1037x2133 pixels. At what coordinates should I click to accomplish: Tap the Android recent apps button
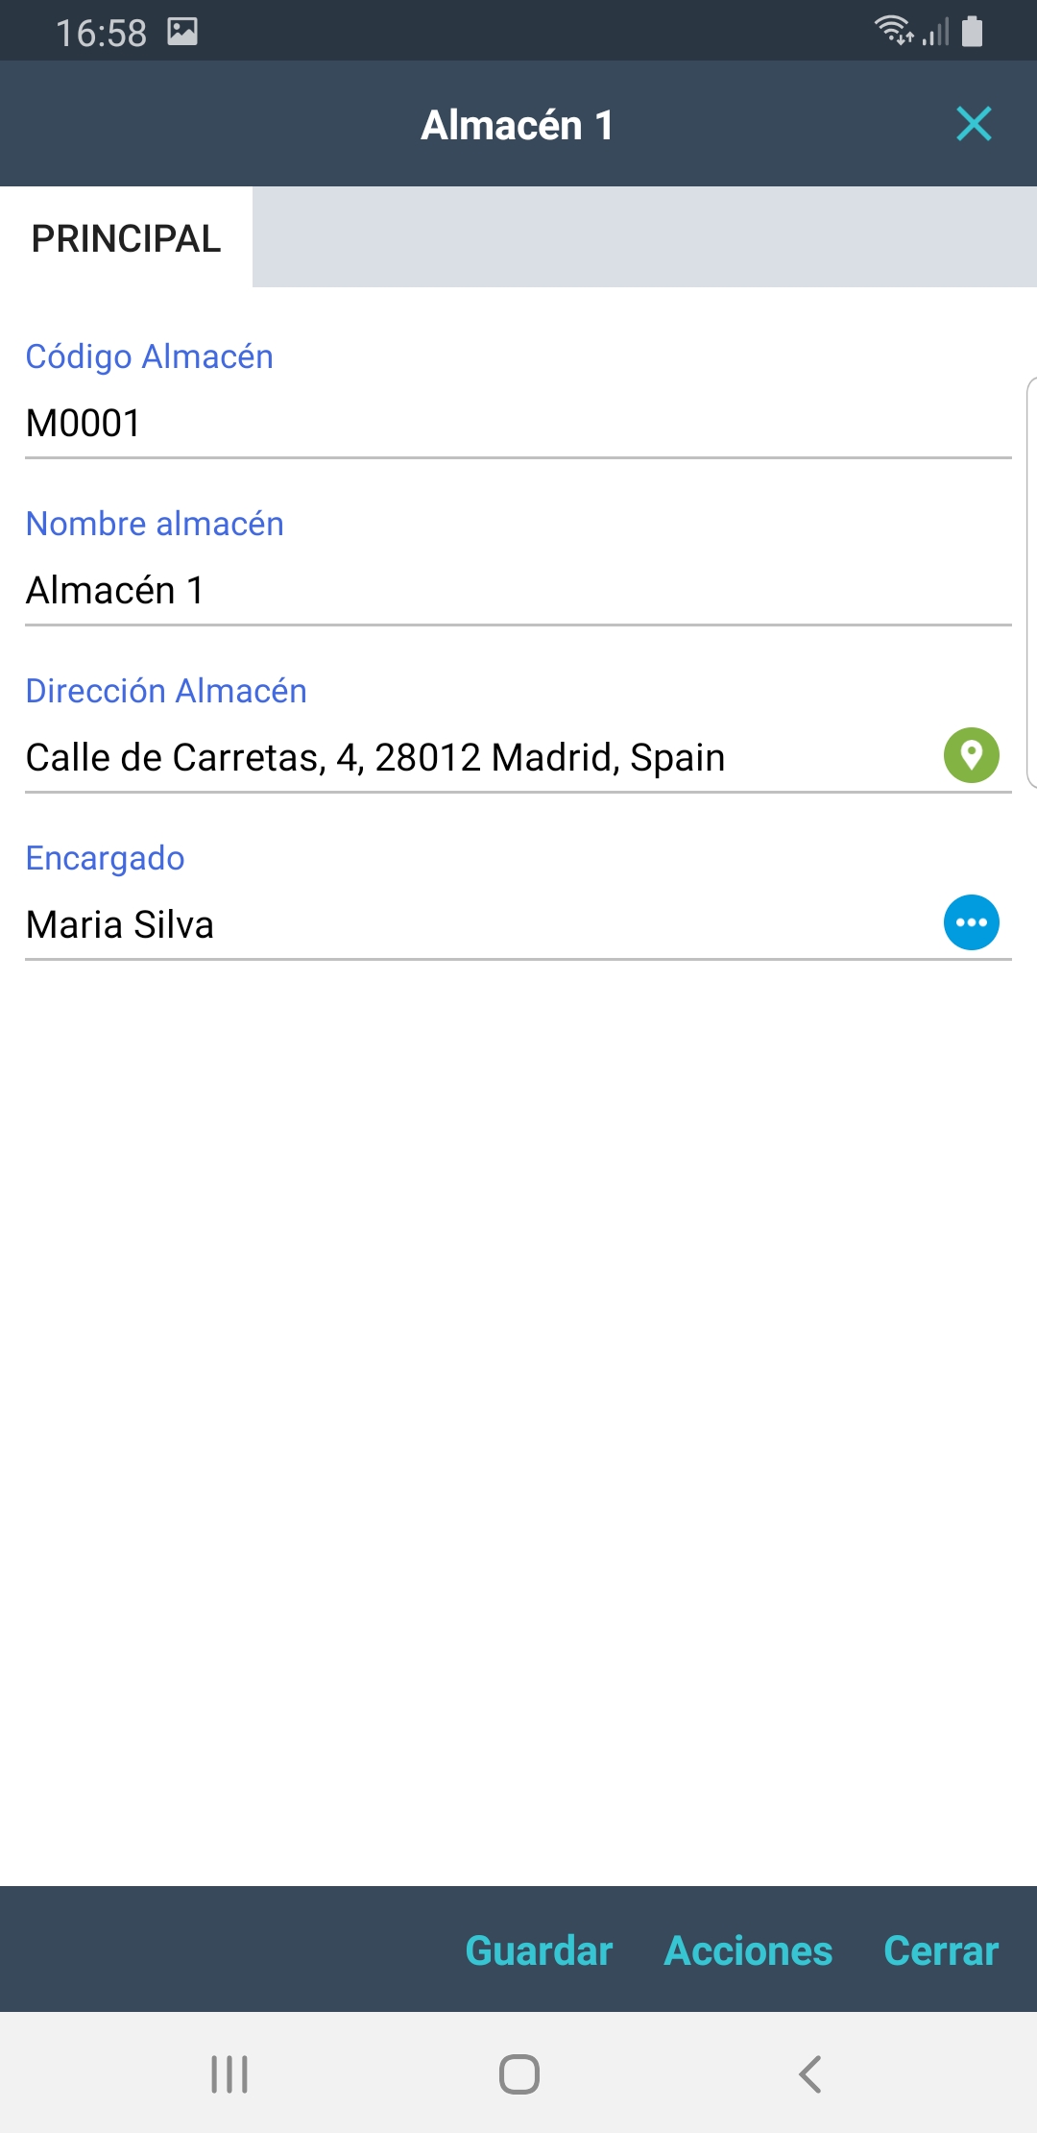coord(229,2074)
